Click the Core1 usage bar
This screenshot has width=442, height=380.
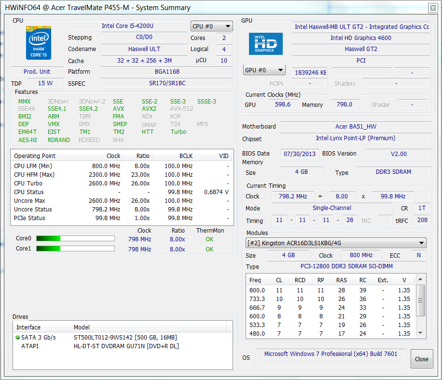(75, 249)
